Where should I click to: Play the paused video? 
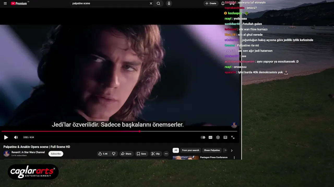(x=6, y=137)
